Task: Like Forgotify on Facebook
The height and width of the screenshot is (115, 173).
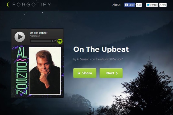Action: [129, 5]
